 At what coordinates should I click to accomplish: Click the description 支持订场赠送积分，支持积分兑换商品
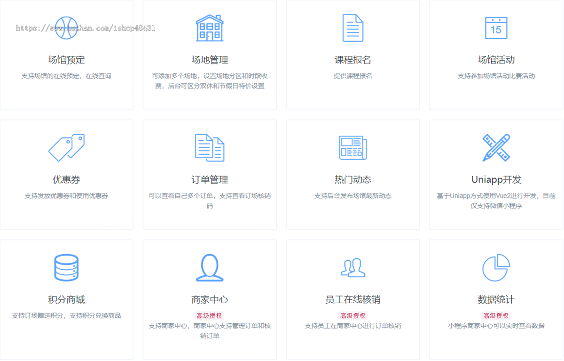point(66,316)
